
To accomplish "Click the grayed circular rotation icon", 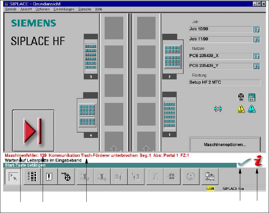I will coord(191,177).
